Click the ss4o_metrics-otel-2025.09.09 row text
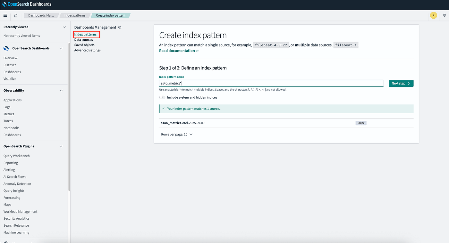Screen dimensions: 449x243 (x=182, y=123)
